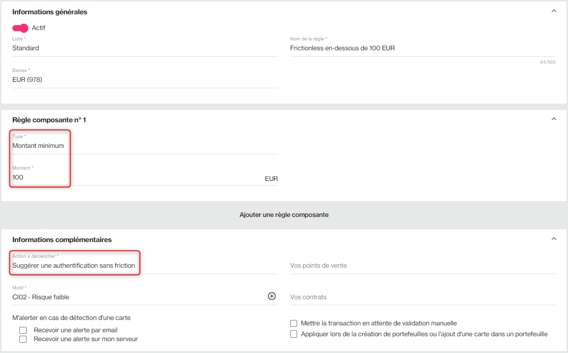Collapse the Informations générales section

(x=554, y=11)
